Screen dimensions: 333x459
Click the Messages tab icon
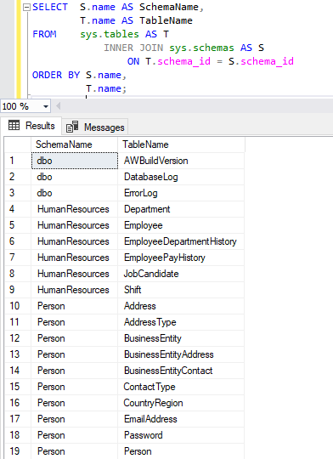pos(72,127)
